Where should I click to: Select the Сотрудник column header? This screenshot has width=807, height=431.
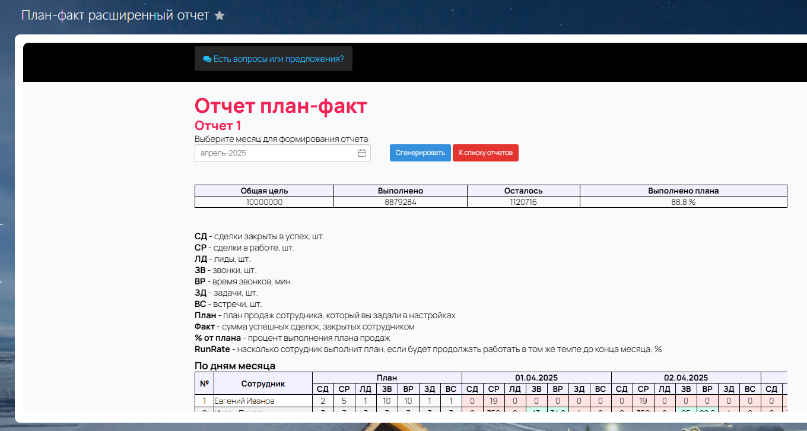[x=263, y=384]
